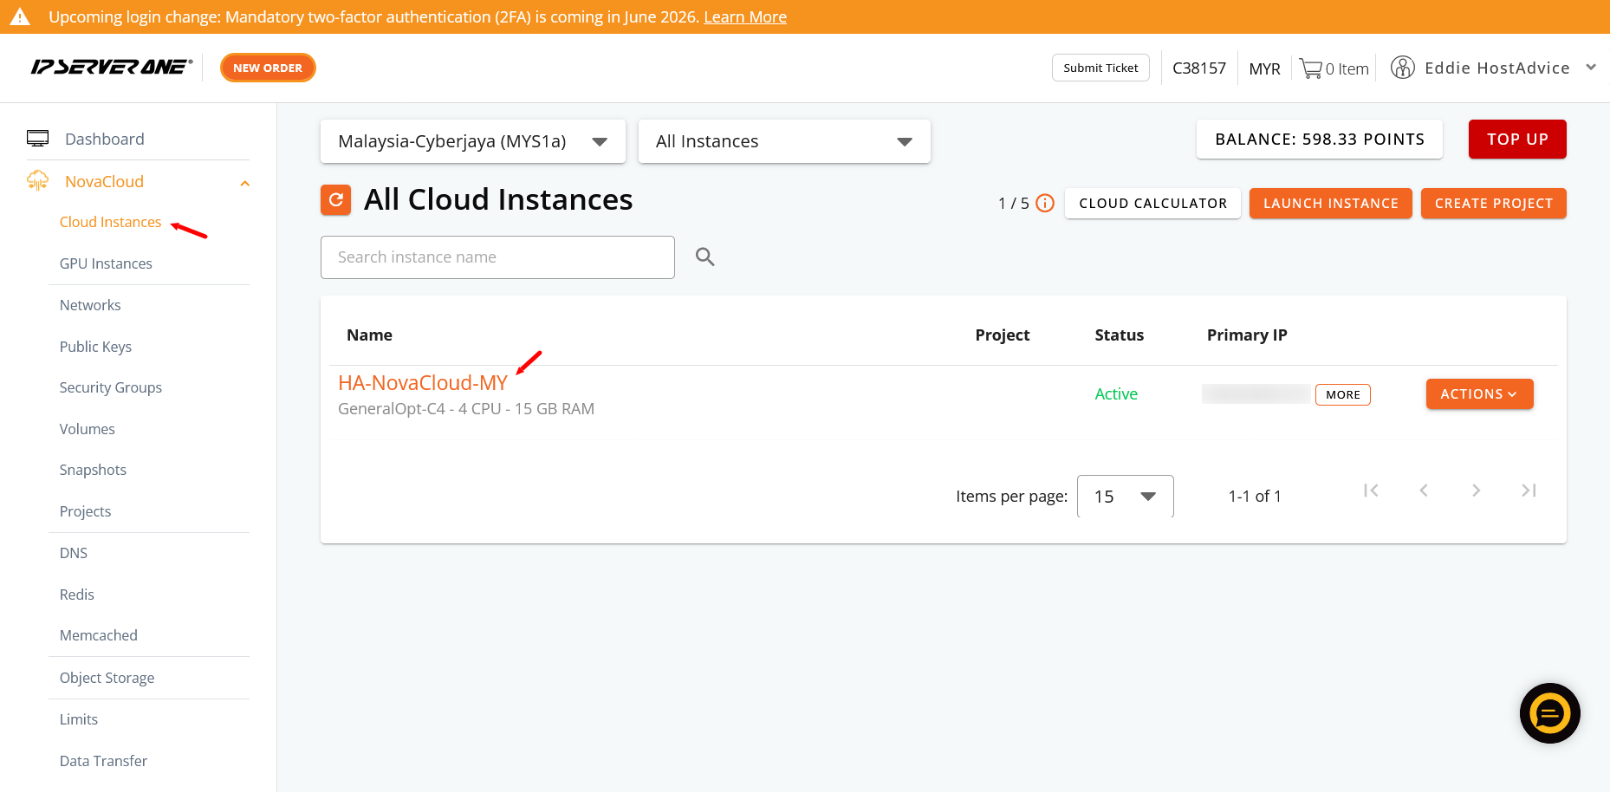Open the Cloud Calculator

coord(1152,204)
